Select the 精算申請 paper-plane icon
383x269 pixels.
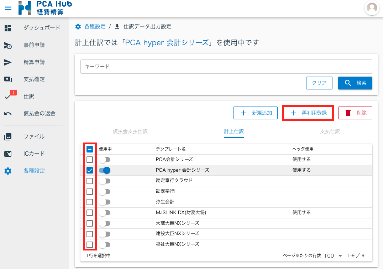pos(8,62)
